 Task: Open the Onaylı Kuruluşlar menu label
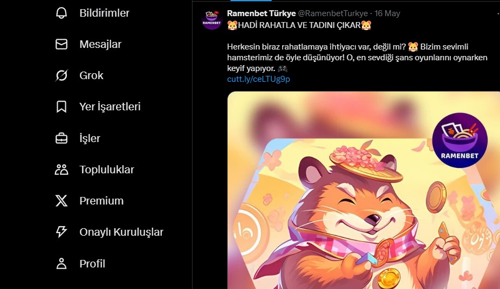pos(121,232)
